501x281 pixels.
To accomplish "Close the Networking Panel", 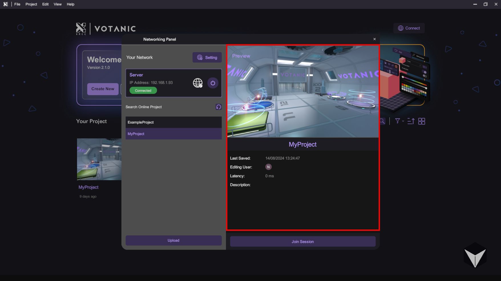I will click(x=375, y=39).
